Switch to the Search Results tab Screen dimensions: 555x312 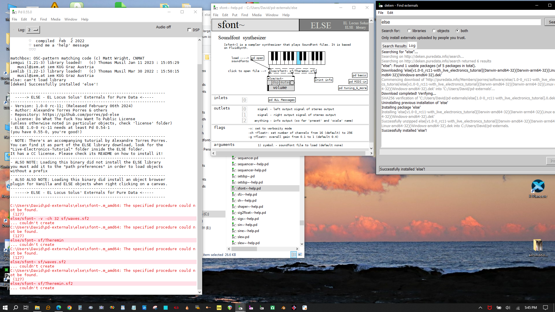pyautogui.click(x=394, y=46)
